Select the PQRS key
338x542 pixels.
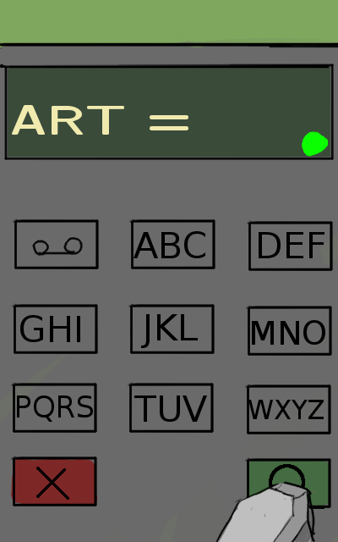54,407
